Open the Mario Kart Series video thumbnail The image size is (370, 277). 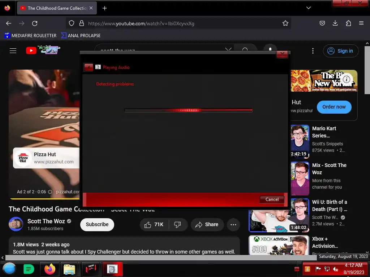pos(300,141)
